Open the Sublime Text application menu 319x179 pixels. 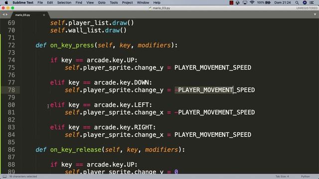coord(23,2)
